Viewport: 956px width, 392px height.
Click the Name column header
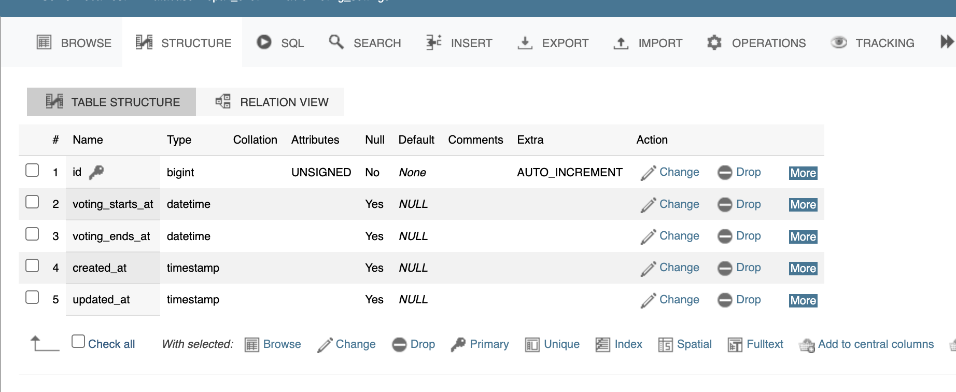pyautogui.click(x=88, y=140)
